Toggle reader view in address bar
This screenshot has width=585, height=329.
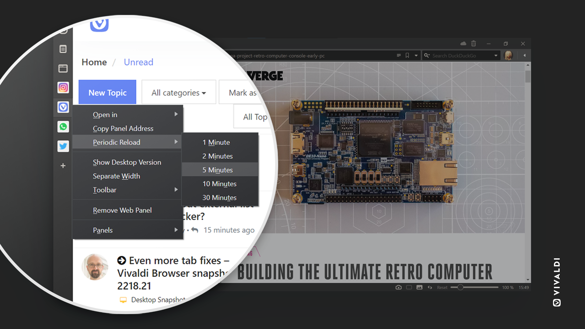click(x=399, y=55)
